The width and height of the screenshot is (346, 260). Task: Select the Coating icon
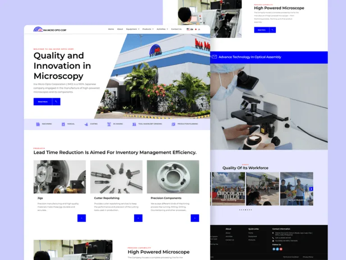[86, 124]
